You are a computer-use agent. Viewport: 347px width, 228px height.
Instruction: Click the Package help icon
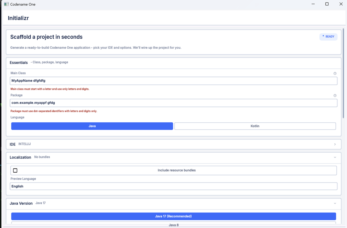335,96
